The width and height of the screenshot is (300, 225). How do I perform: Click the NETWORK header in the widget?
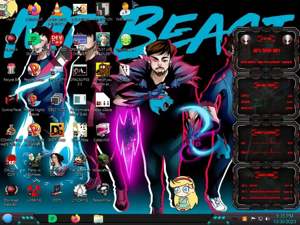point(266,132)
